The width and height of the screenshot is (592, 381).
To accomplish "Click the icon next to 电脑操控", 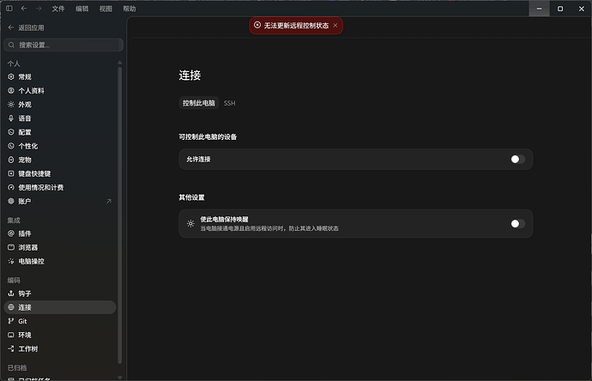I will (x=11, y=261).
